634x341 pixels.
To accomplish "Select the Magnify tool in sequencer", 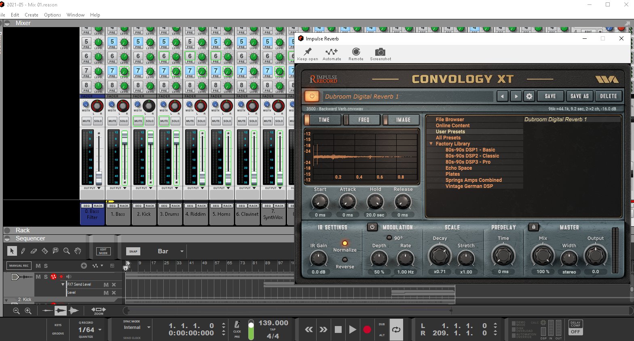I will 67,251.
